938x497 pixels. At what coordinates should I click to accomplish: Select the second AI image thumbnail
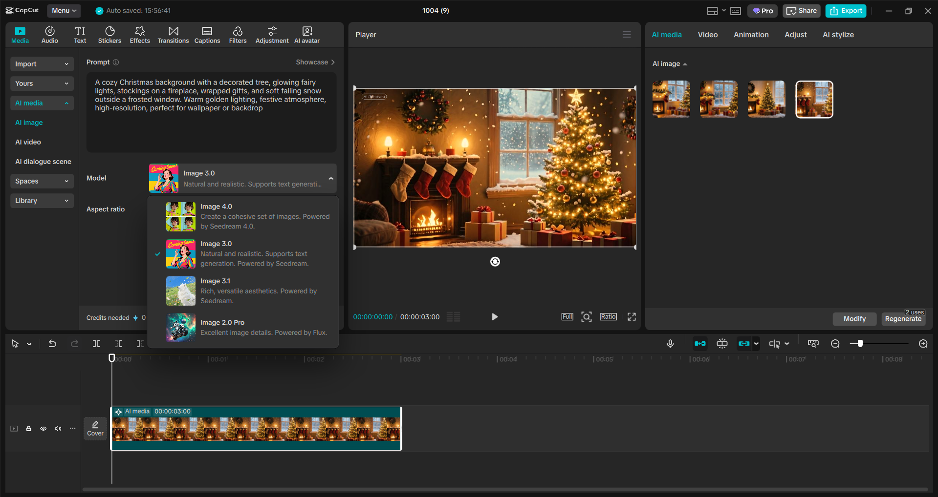point(719,99)
